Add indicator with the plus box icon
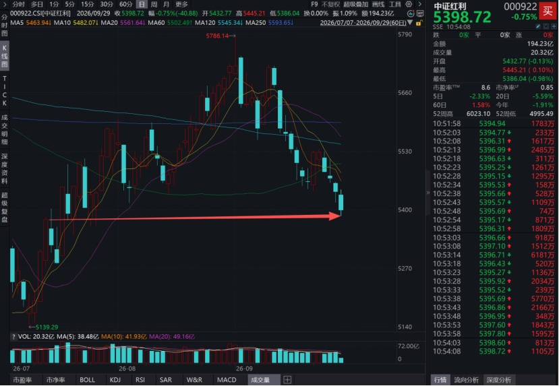 [287, 380]
